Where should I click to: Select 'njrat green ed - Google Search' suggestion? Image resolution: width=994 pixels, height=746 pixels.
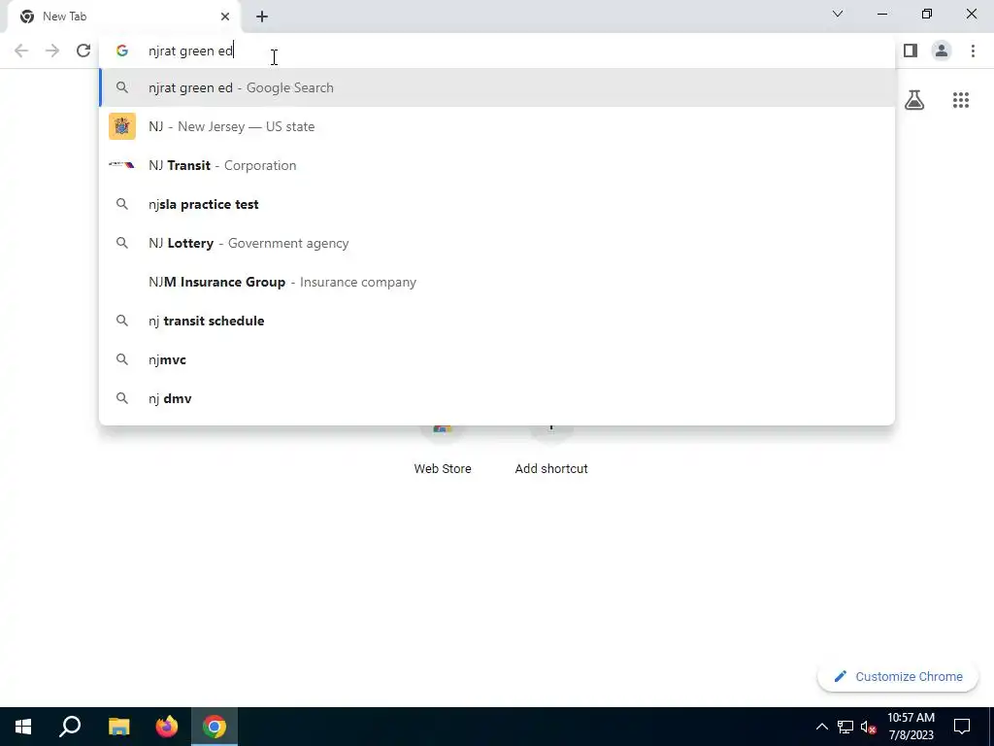pos(497,87)
